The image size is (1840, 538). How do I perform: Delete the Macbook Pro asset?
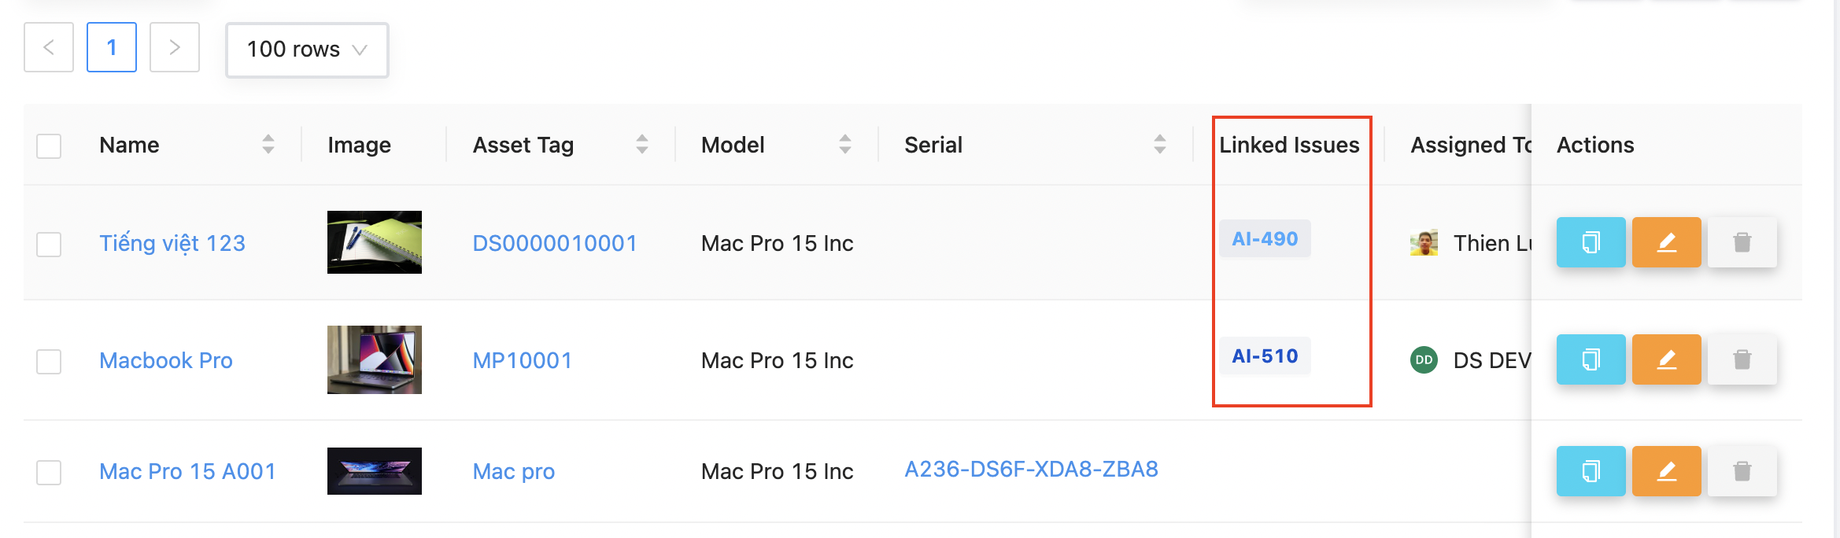pyautogui.click(x=1742, y=359)
